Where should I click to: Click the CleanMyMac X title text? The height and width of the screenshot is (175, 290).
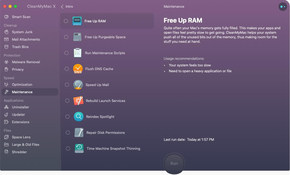click(41, 6)
